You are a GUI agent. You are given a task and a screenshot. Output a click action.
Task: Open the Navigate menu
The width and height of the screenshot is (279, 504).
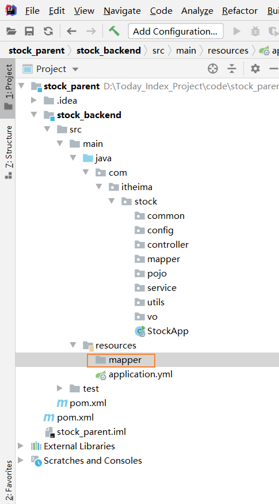pos(122,11)
